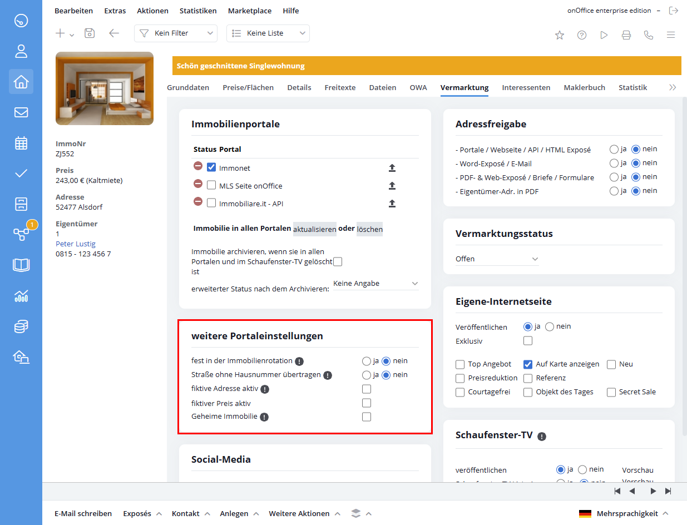Enable the Top Angebot checkbox
The height and width of the screenshot is (525, 687).
[x=460, y=364]
